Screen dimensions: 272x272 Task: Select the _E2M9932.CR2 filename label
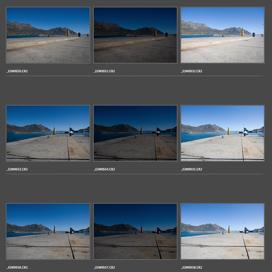click(x=192, y=71)
